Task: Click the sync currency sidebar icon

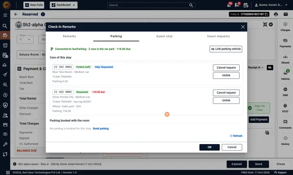Action: click(x=5, y=154)
